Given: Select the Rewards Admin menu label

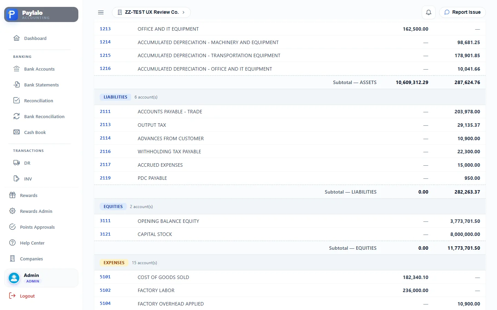Looking at the screenshot, I should coord(36,211).
